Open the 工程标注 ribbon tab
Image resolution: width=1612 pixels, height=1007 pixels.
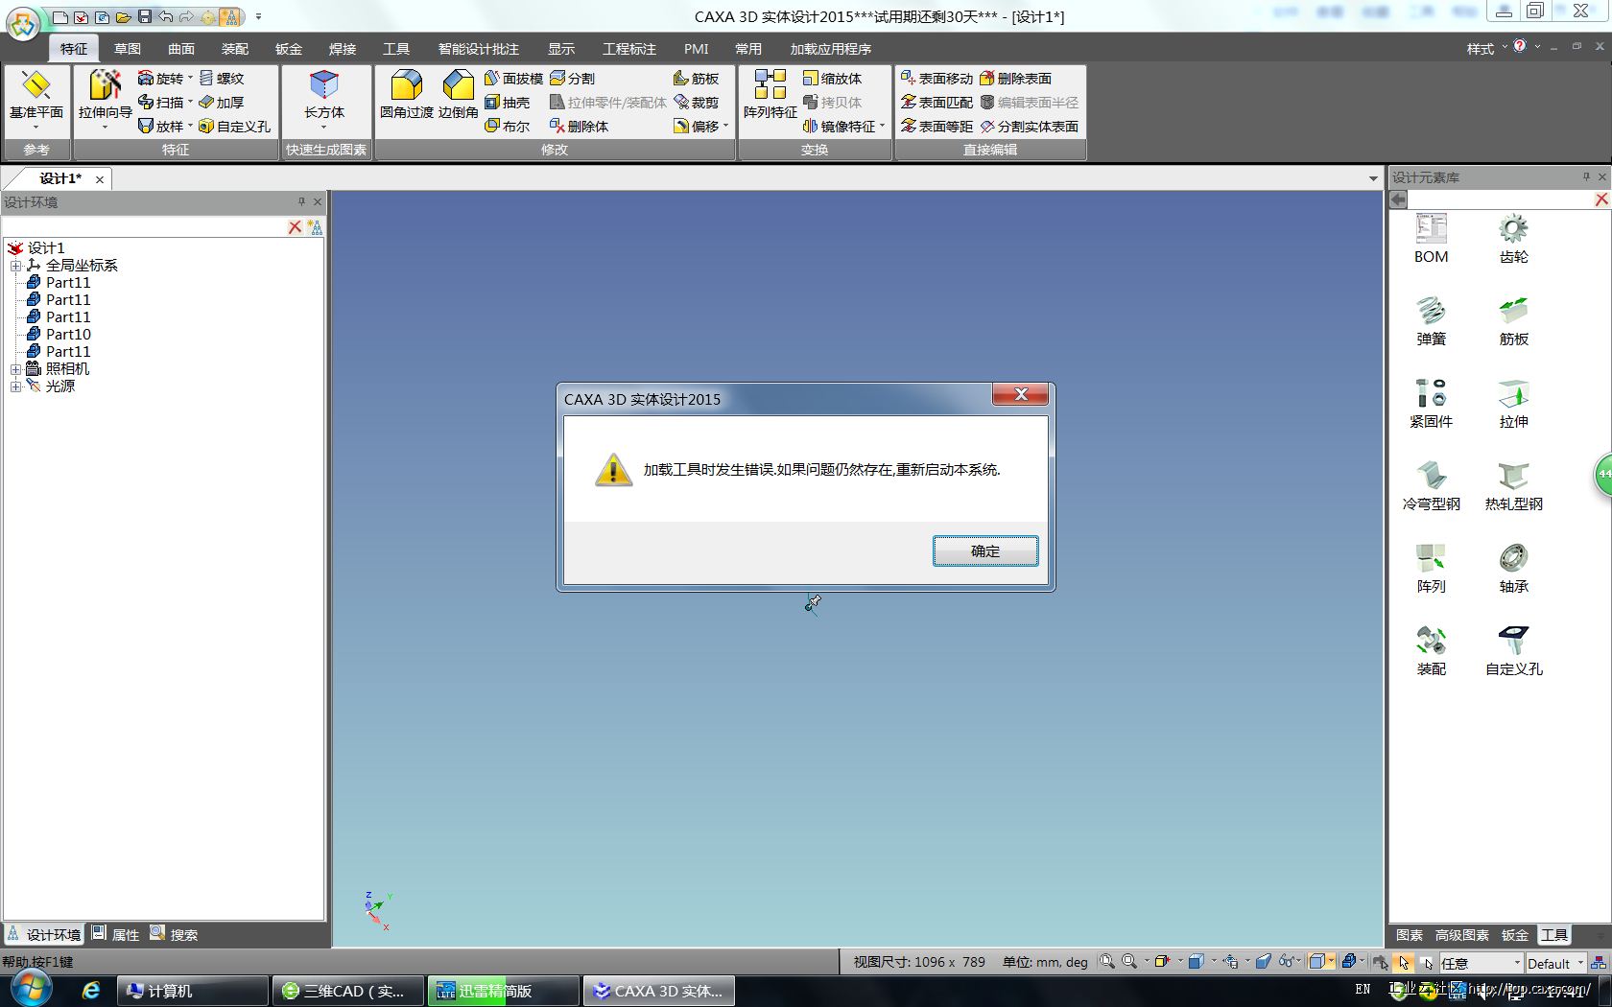pyautogui.click(x=629, y=49)
